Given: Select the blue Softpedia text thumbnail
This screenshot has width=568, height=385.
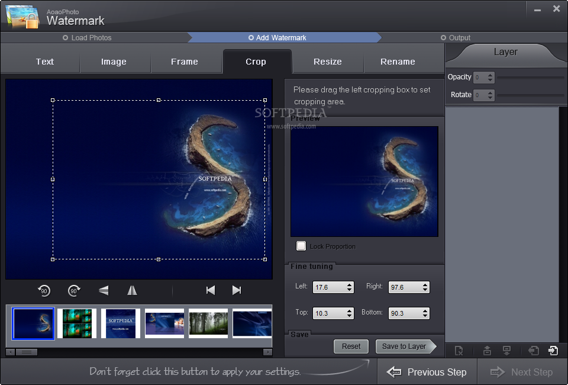Looking at the screenshot, I should [121, 323].
